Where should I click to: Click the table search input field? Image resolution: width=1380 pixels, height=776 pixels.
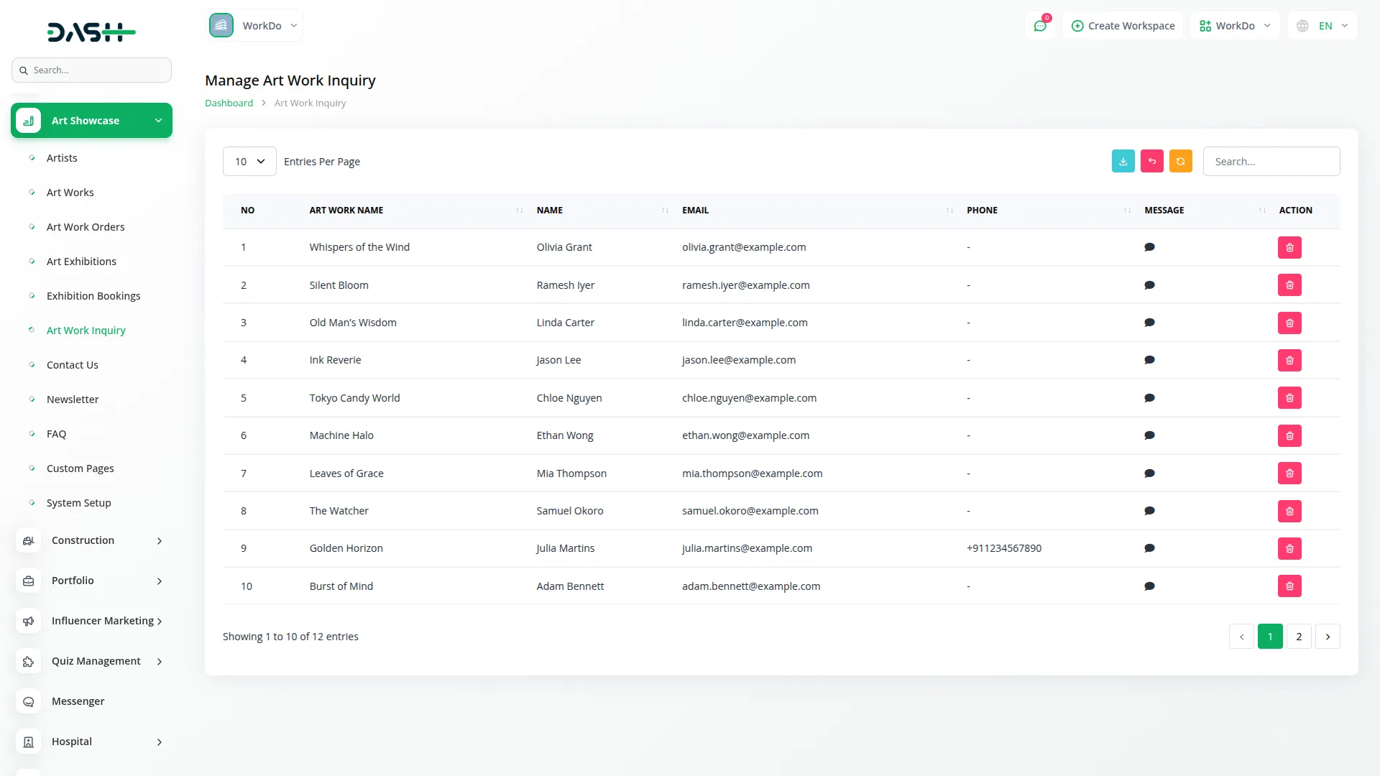tap(1271, 162)
